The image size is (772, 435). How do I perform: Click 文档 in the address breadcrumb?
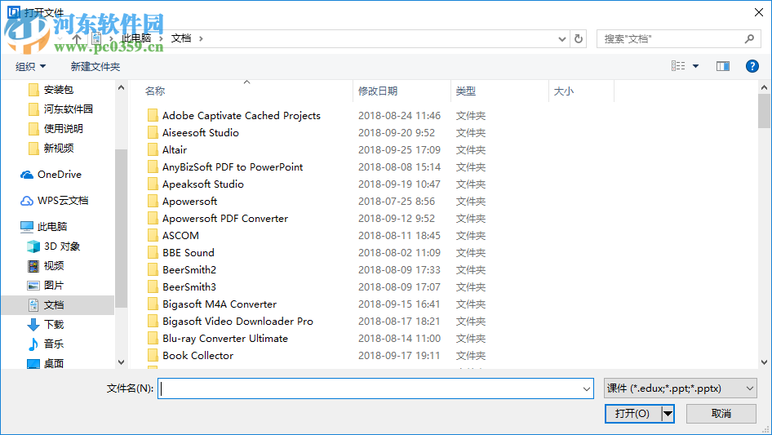181,38
